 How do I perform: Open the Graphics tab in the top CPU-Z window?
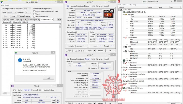100,6
